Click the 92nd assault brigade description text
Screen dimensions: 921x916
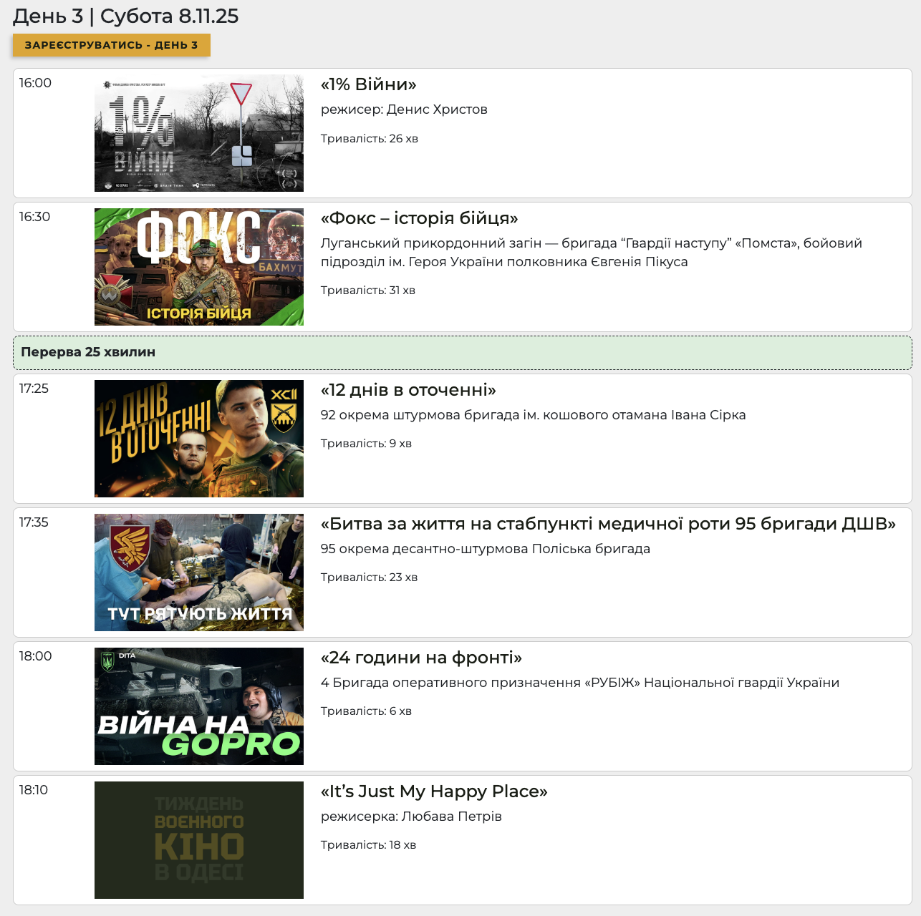[533, 415]
